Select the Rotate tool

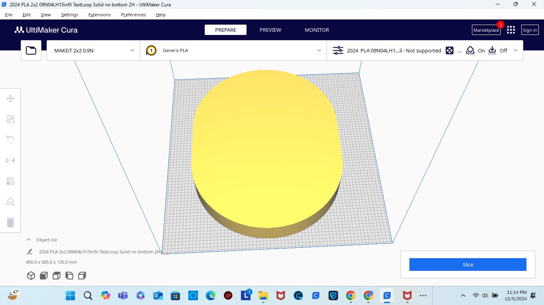10,140
